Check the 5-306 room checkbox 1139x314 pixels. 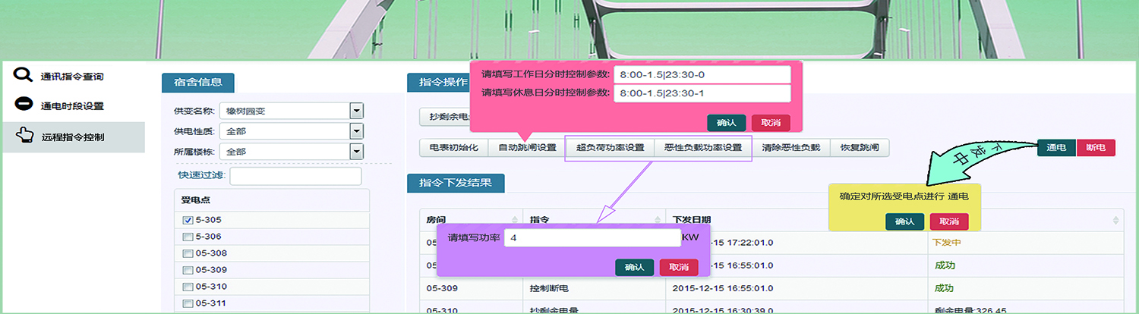tap(188, 237)
